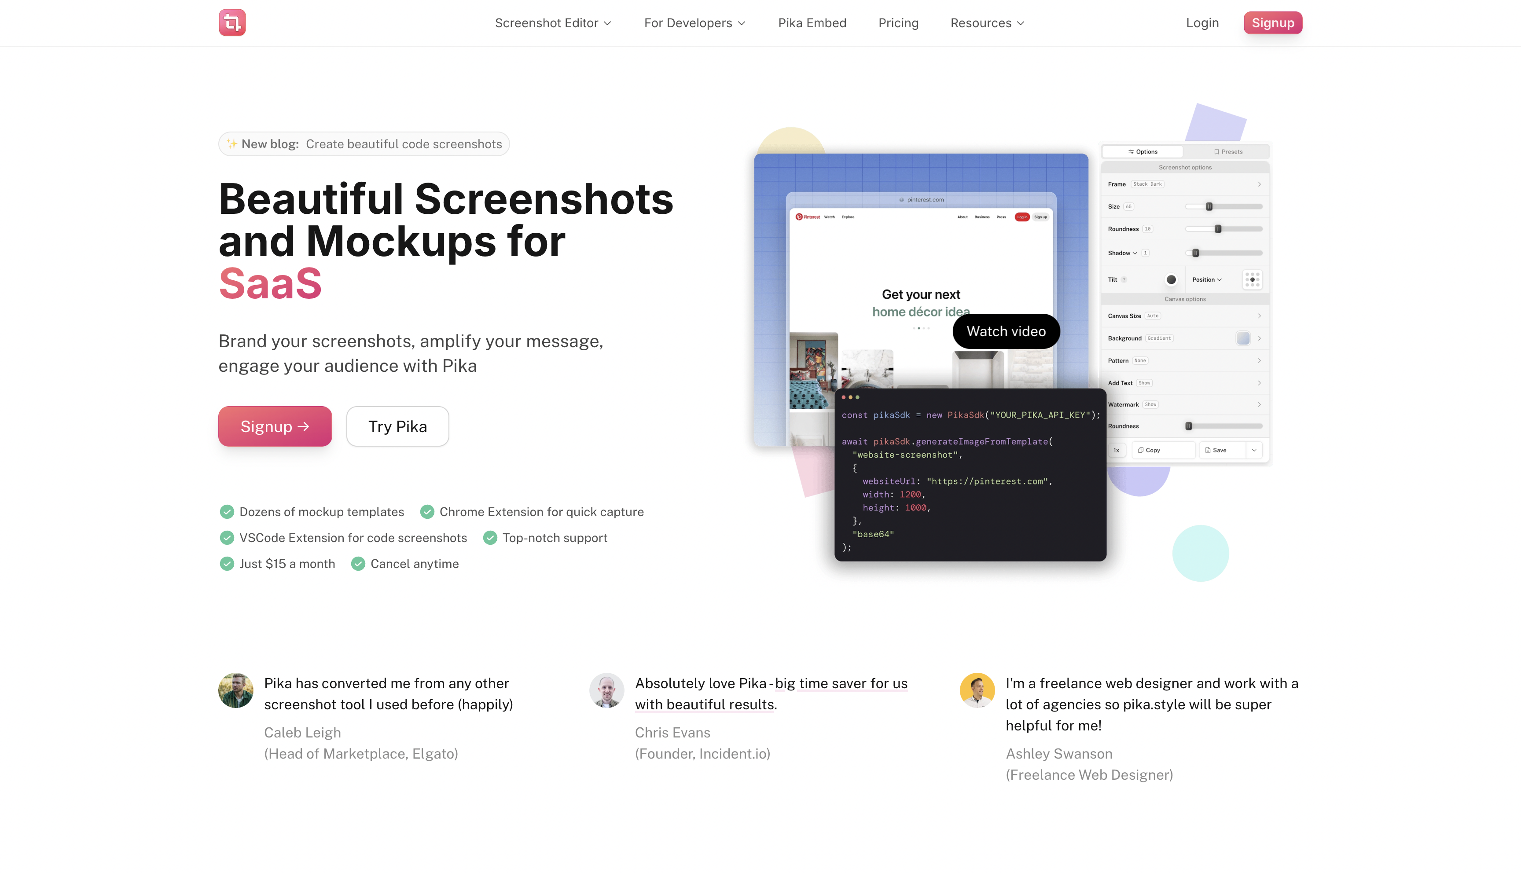The image size is (1521, 873).
Task: Play the Watch video overlay
Action: 1006,331
